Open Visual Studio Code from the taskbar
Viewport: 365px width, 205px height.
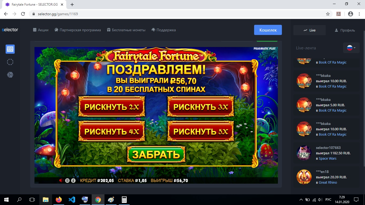point(72,199)
